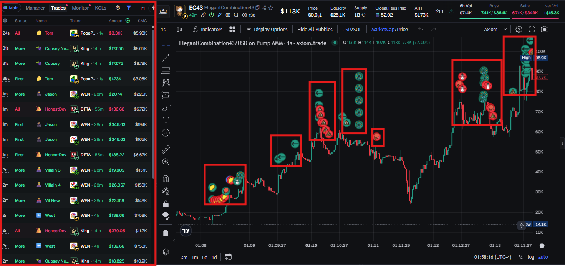Share the EC43 token
This screenshot has width=565, height=266.
tap(264, 8)
